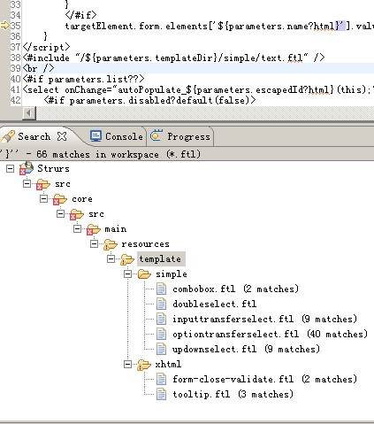Select inputtransferselect.ftl (9 matches)
Image resolution: width=374 pixels, height=424 pixels.
pos(264,319)
